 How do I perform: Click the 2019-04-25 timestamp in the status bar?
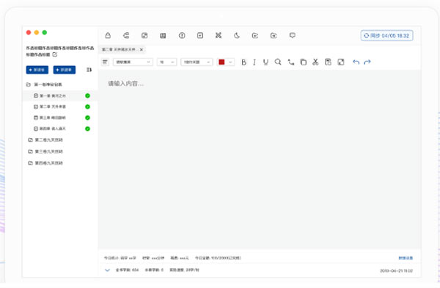click(396, 270)
